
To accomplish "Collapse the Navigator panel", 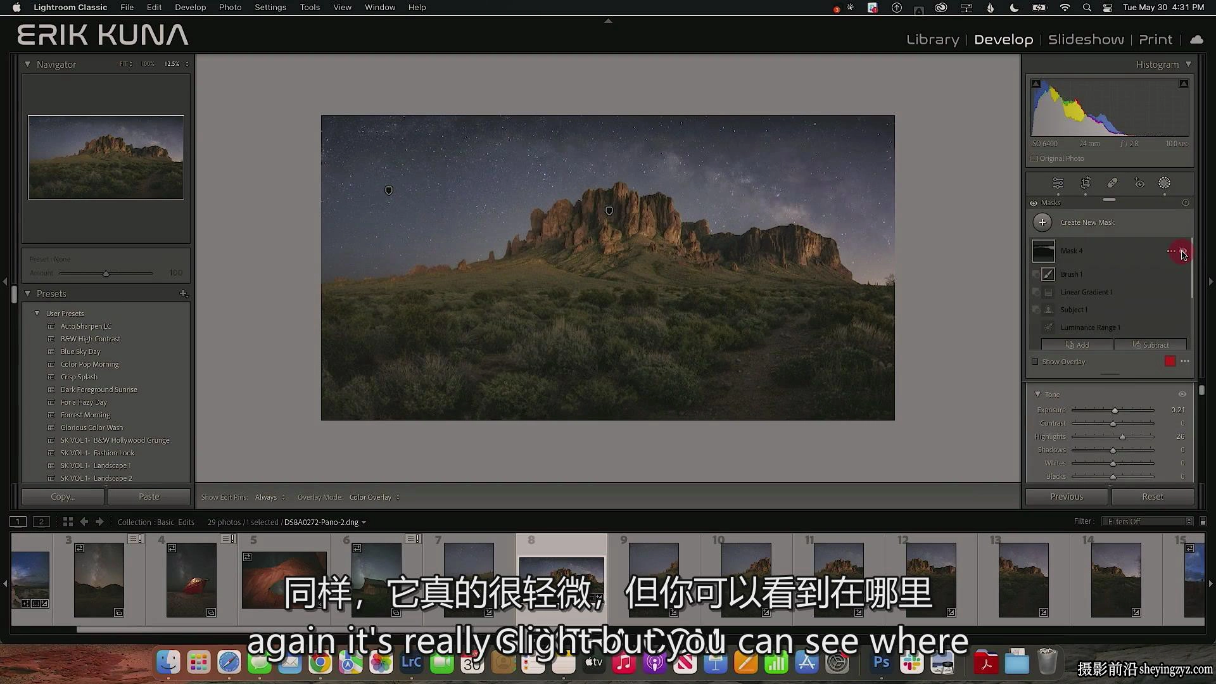I will pyautogui.click(x=27, y=64).
